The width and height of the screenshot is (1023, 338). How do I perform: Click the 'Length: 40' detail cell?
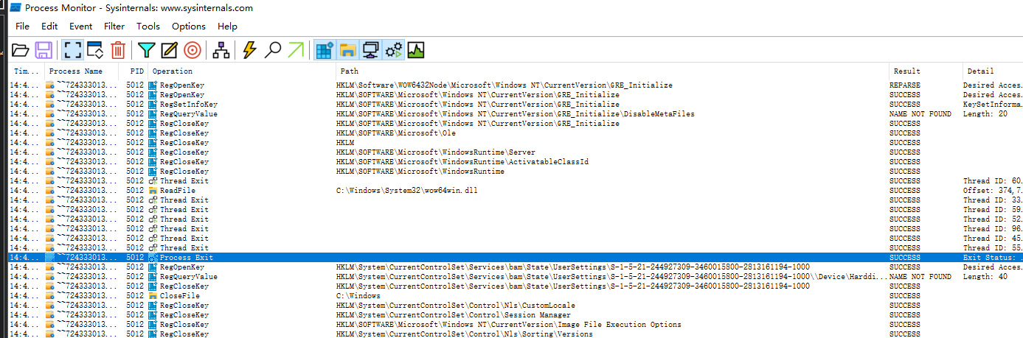[985, 277]
